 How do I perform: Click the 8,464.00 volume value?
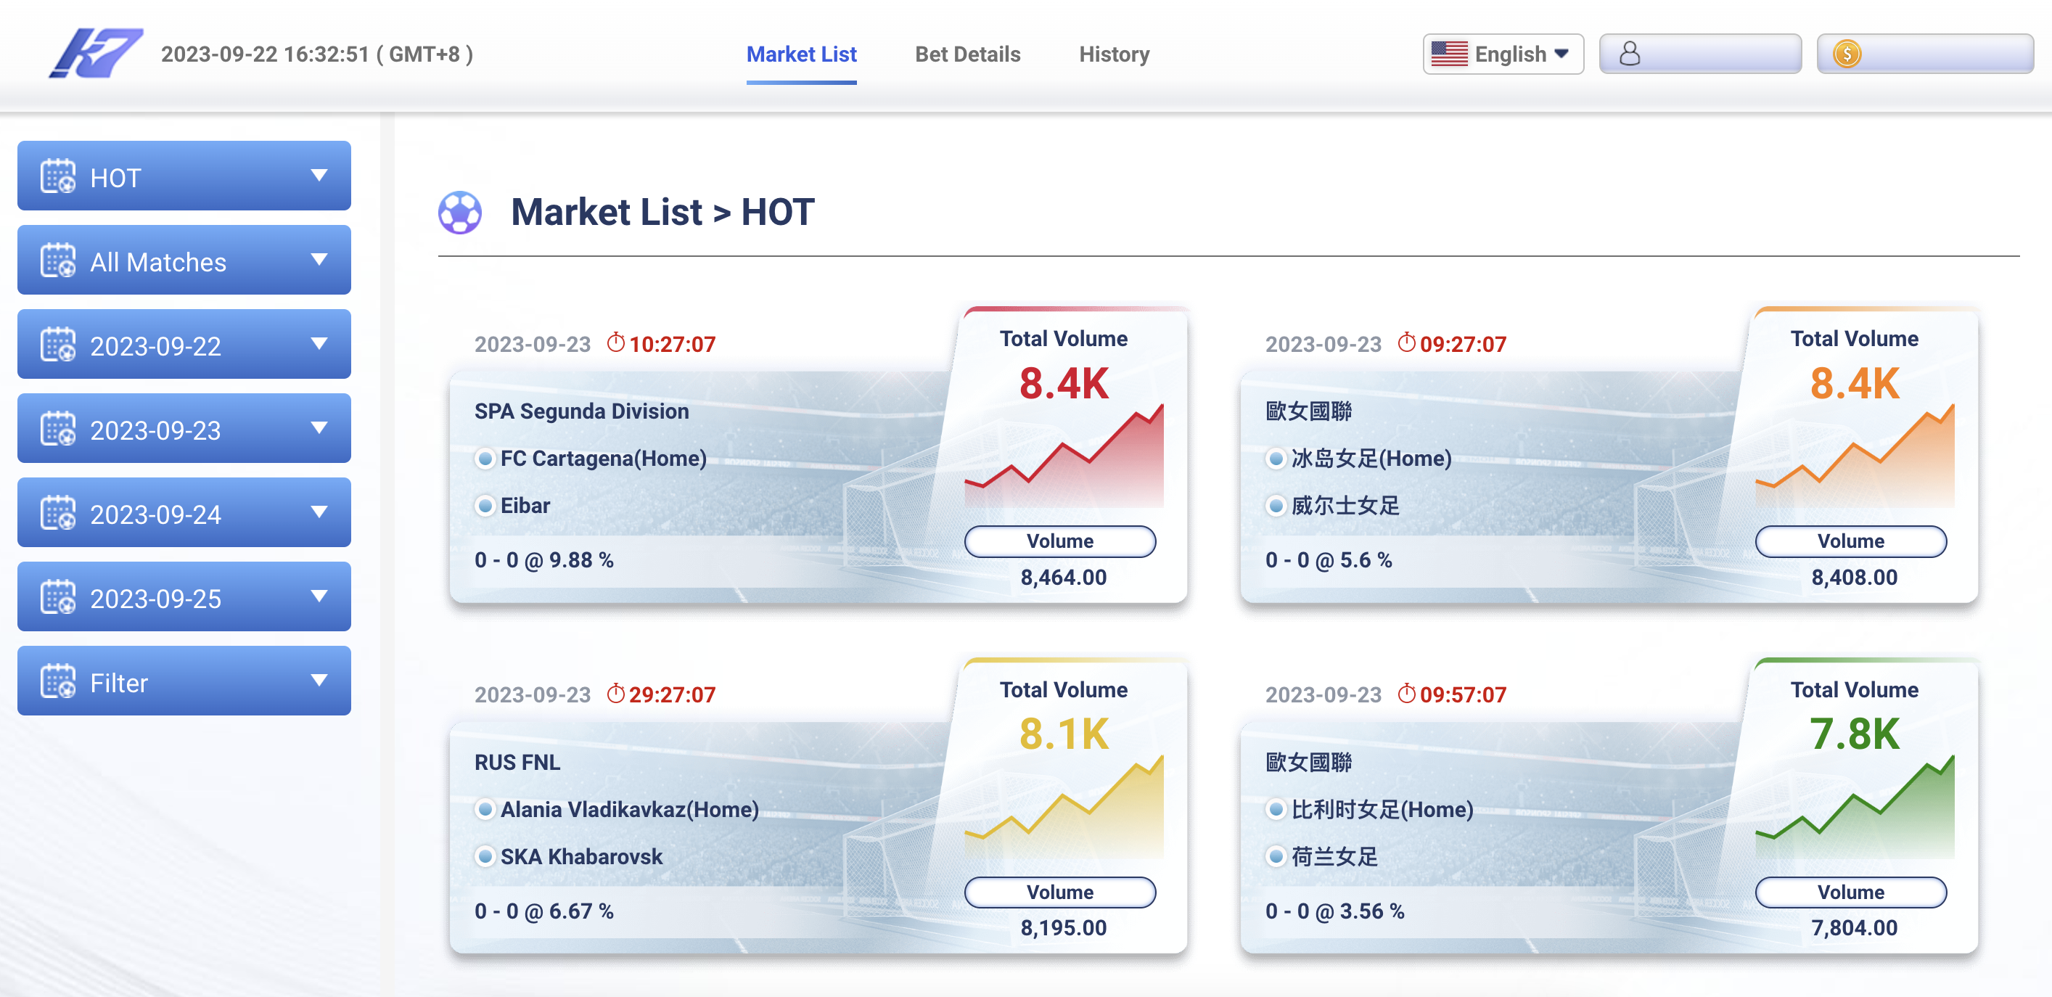tap(1064, 578)
